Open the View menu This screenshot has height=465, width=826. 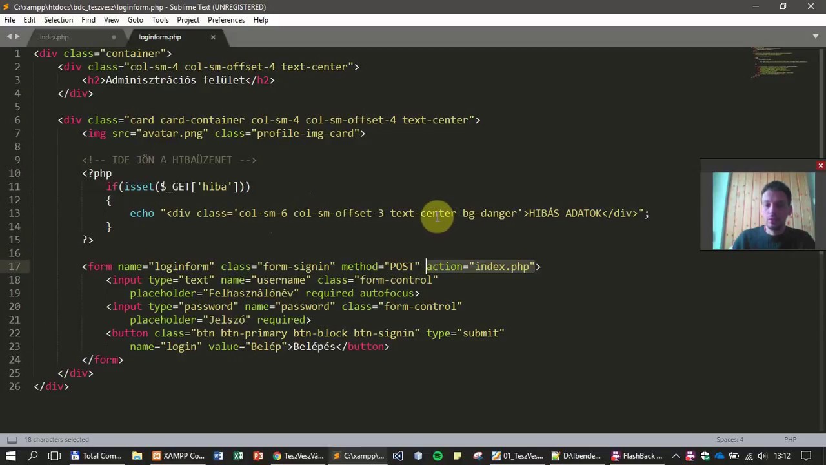112,20
